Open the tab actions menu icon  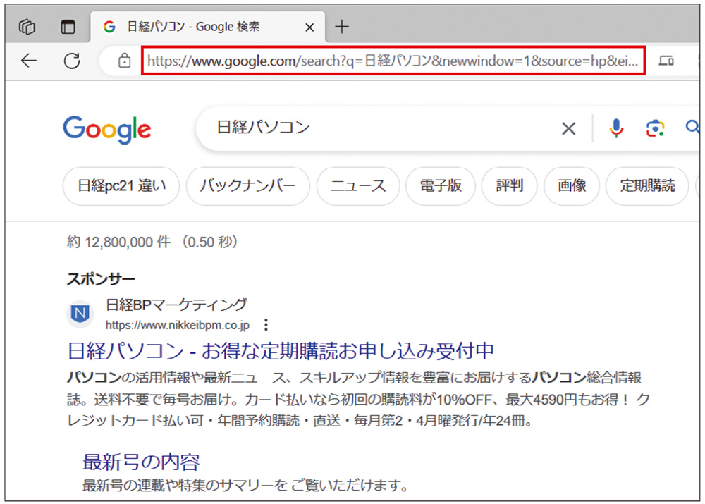point(68,27)
